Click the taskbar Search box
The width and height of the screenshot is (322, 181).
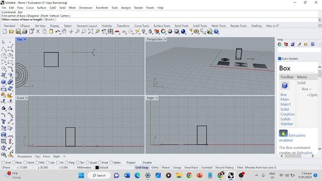coord(99,175)
